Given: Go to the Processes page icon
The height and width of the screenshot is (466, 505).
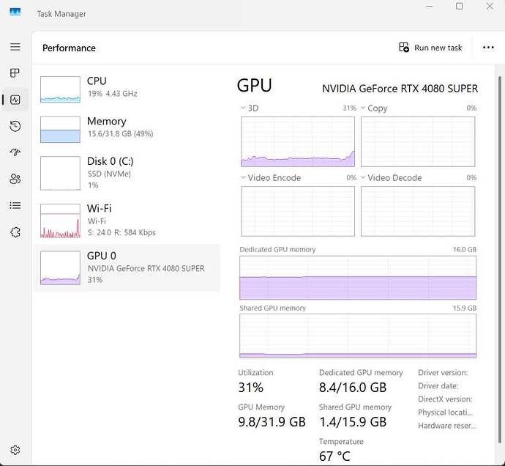Looking at the screenshot, I should (x=15, y=73).
